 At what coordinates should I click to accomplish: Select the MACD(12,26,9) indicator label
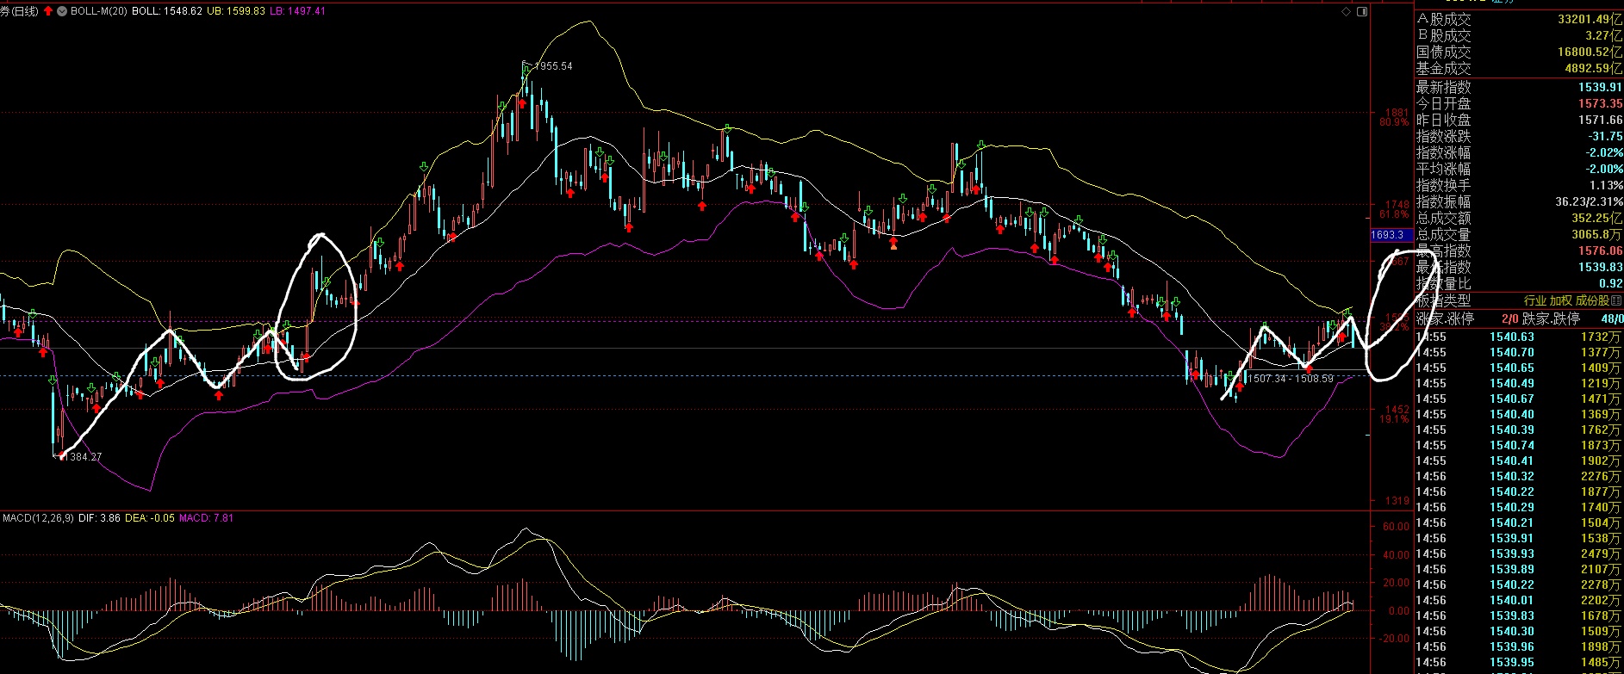pyautogui.click(x=38, y=518)
